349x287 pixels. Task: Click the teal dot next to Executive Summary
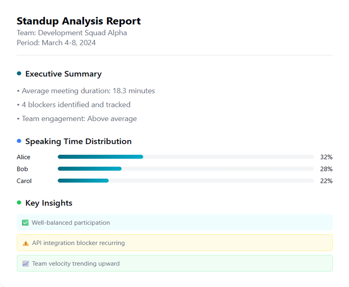click(19, 74)
